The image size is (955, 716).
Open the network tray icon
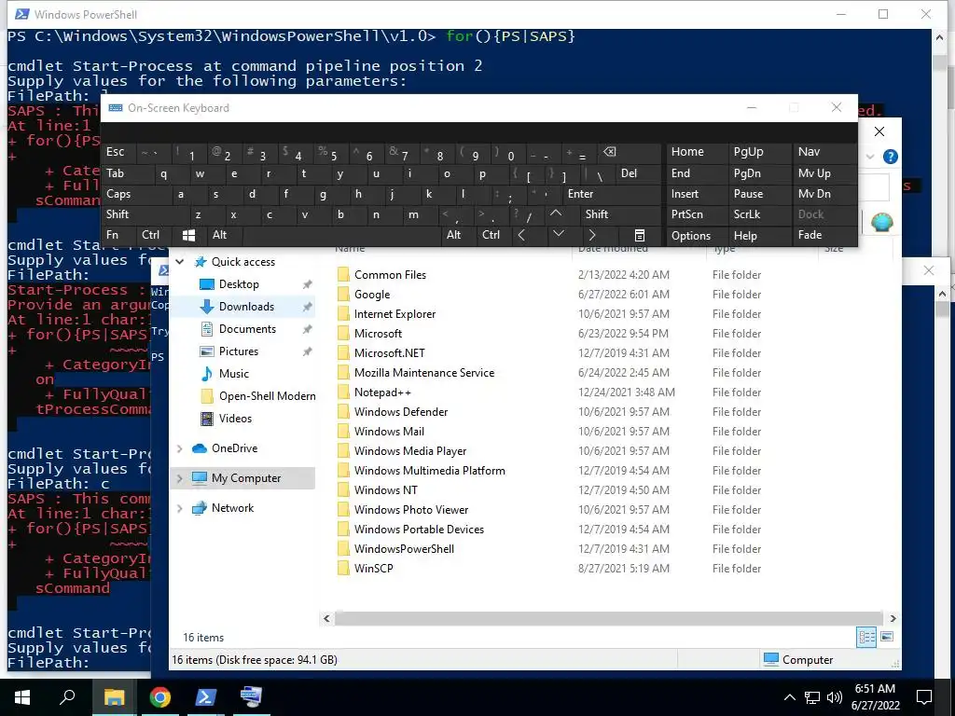pos(812,697)
